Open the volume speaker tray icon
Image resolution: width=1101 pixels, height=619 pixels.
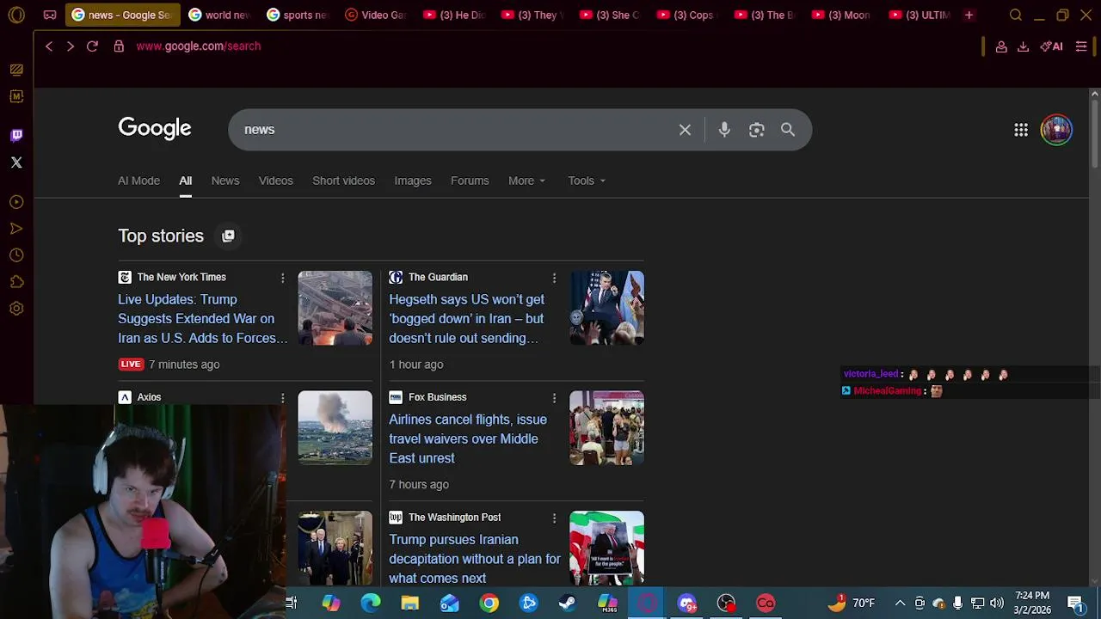click(x=997, y=603)
